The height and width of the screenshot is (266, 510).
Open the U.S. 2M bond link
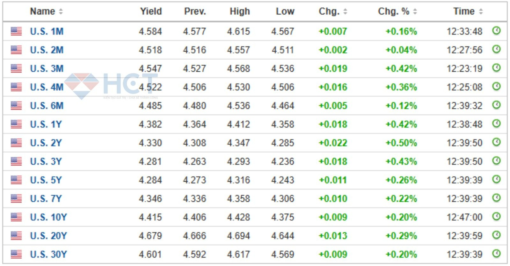pyautogui.click(x=47, y=50)
